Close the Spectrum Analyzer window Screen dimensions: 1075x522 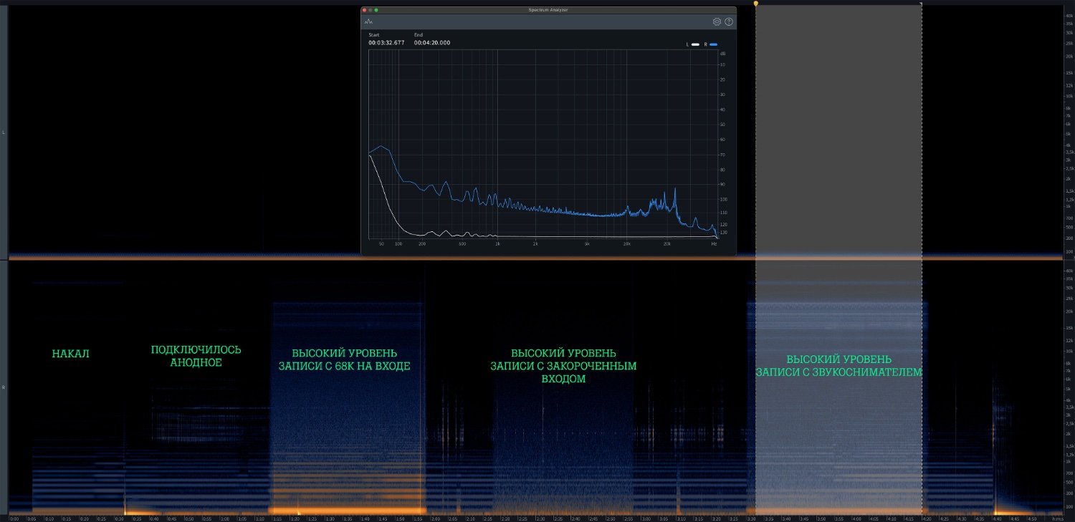pyautogui.click(x=364, y=10)
